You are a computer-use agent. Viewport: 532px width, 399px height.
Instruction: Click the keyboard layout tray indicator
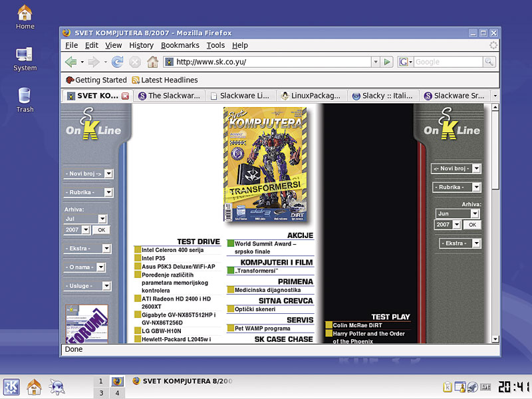[485, 387]
